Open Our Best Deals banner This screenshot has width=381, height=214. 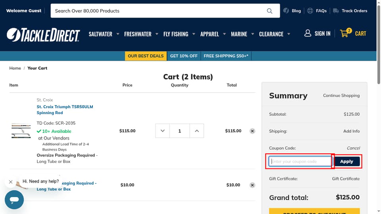click(x=146, y=56)
